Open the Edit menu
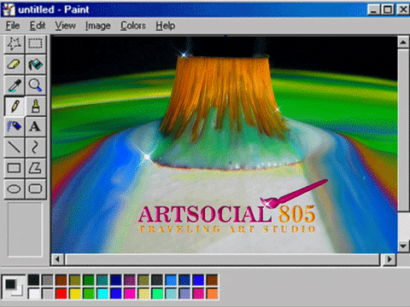This screenshot has height=307, width=410. tap(38, 26)
